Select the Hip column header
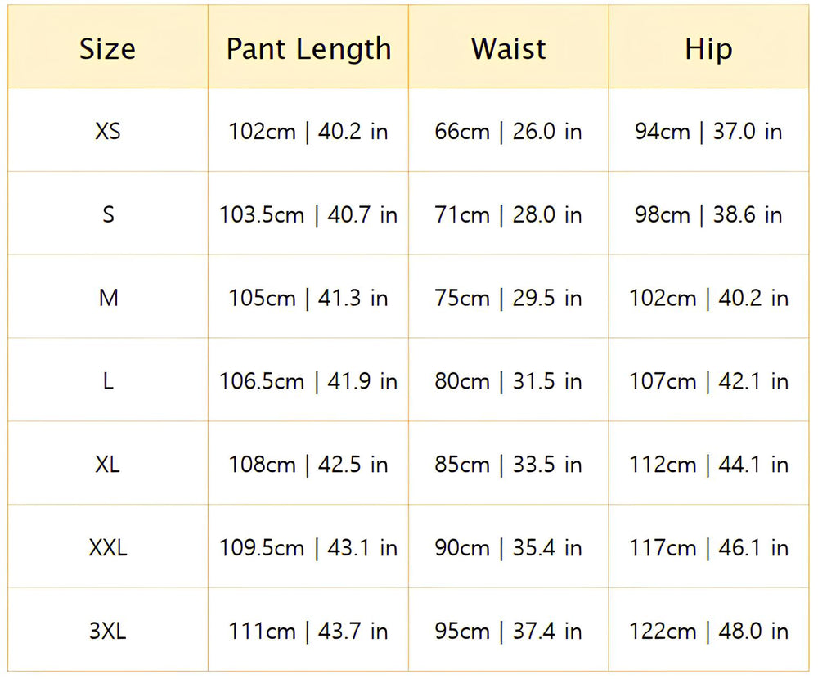This screenshot has width=818, height=679. point(708,49)
